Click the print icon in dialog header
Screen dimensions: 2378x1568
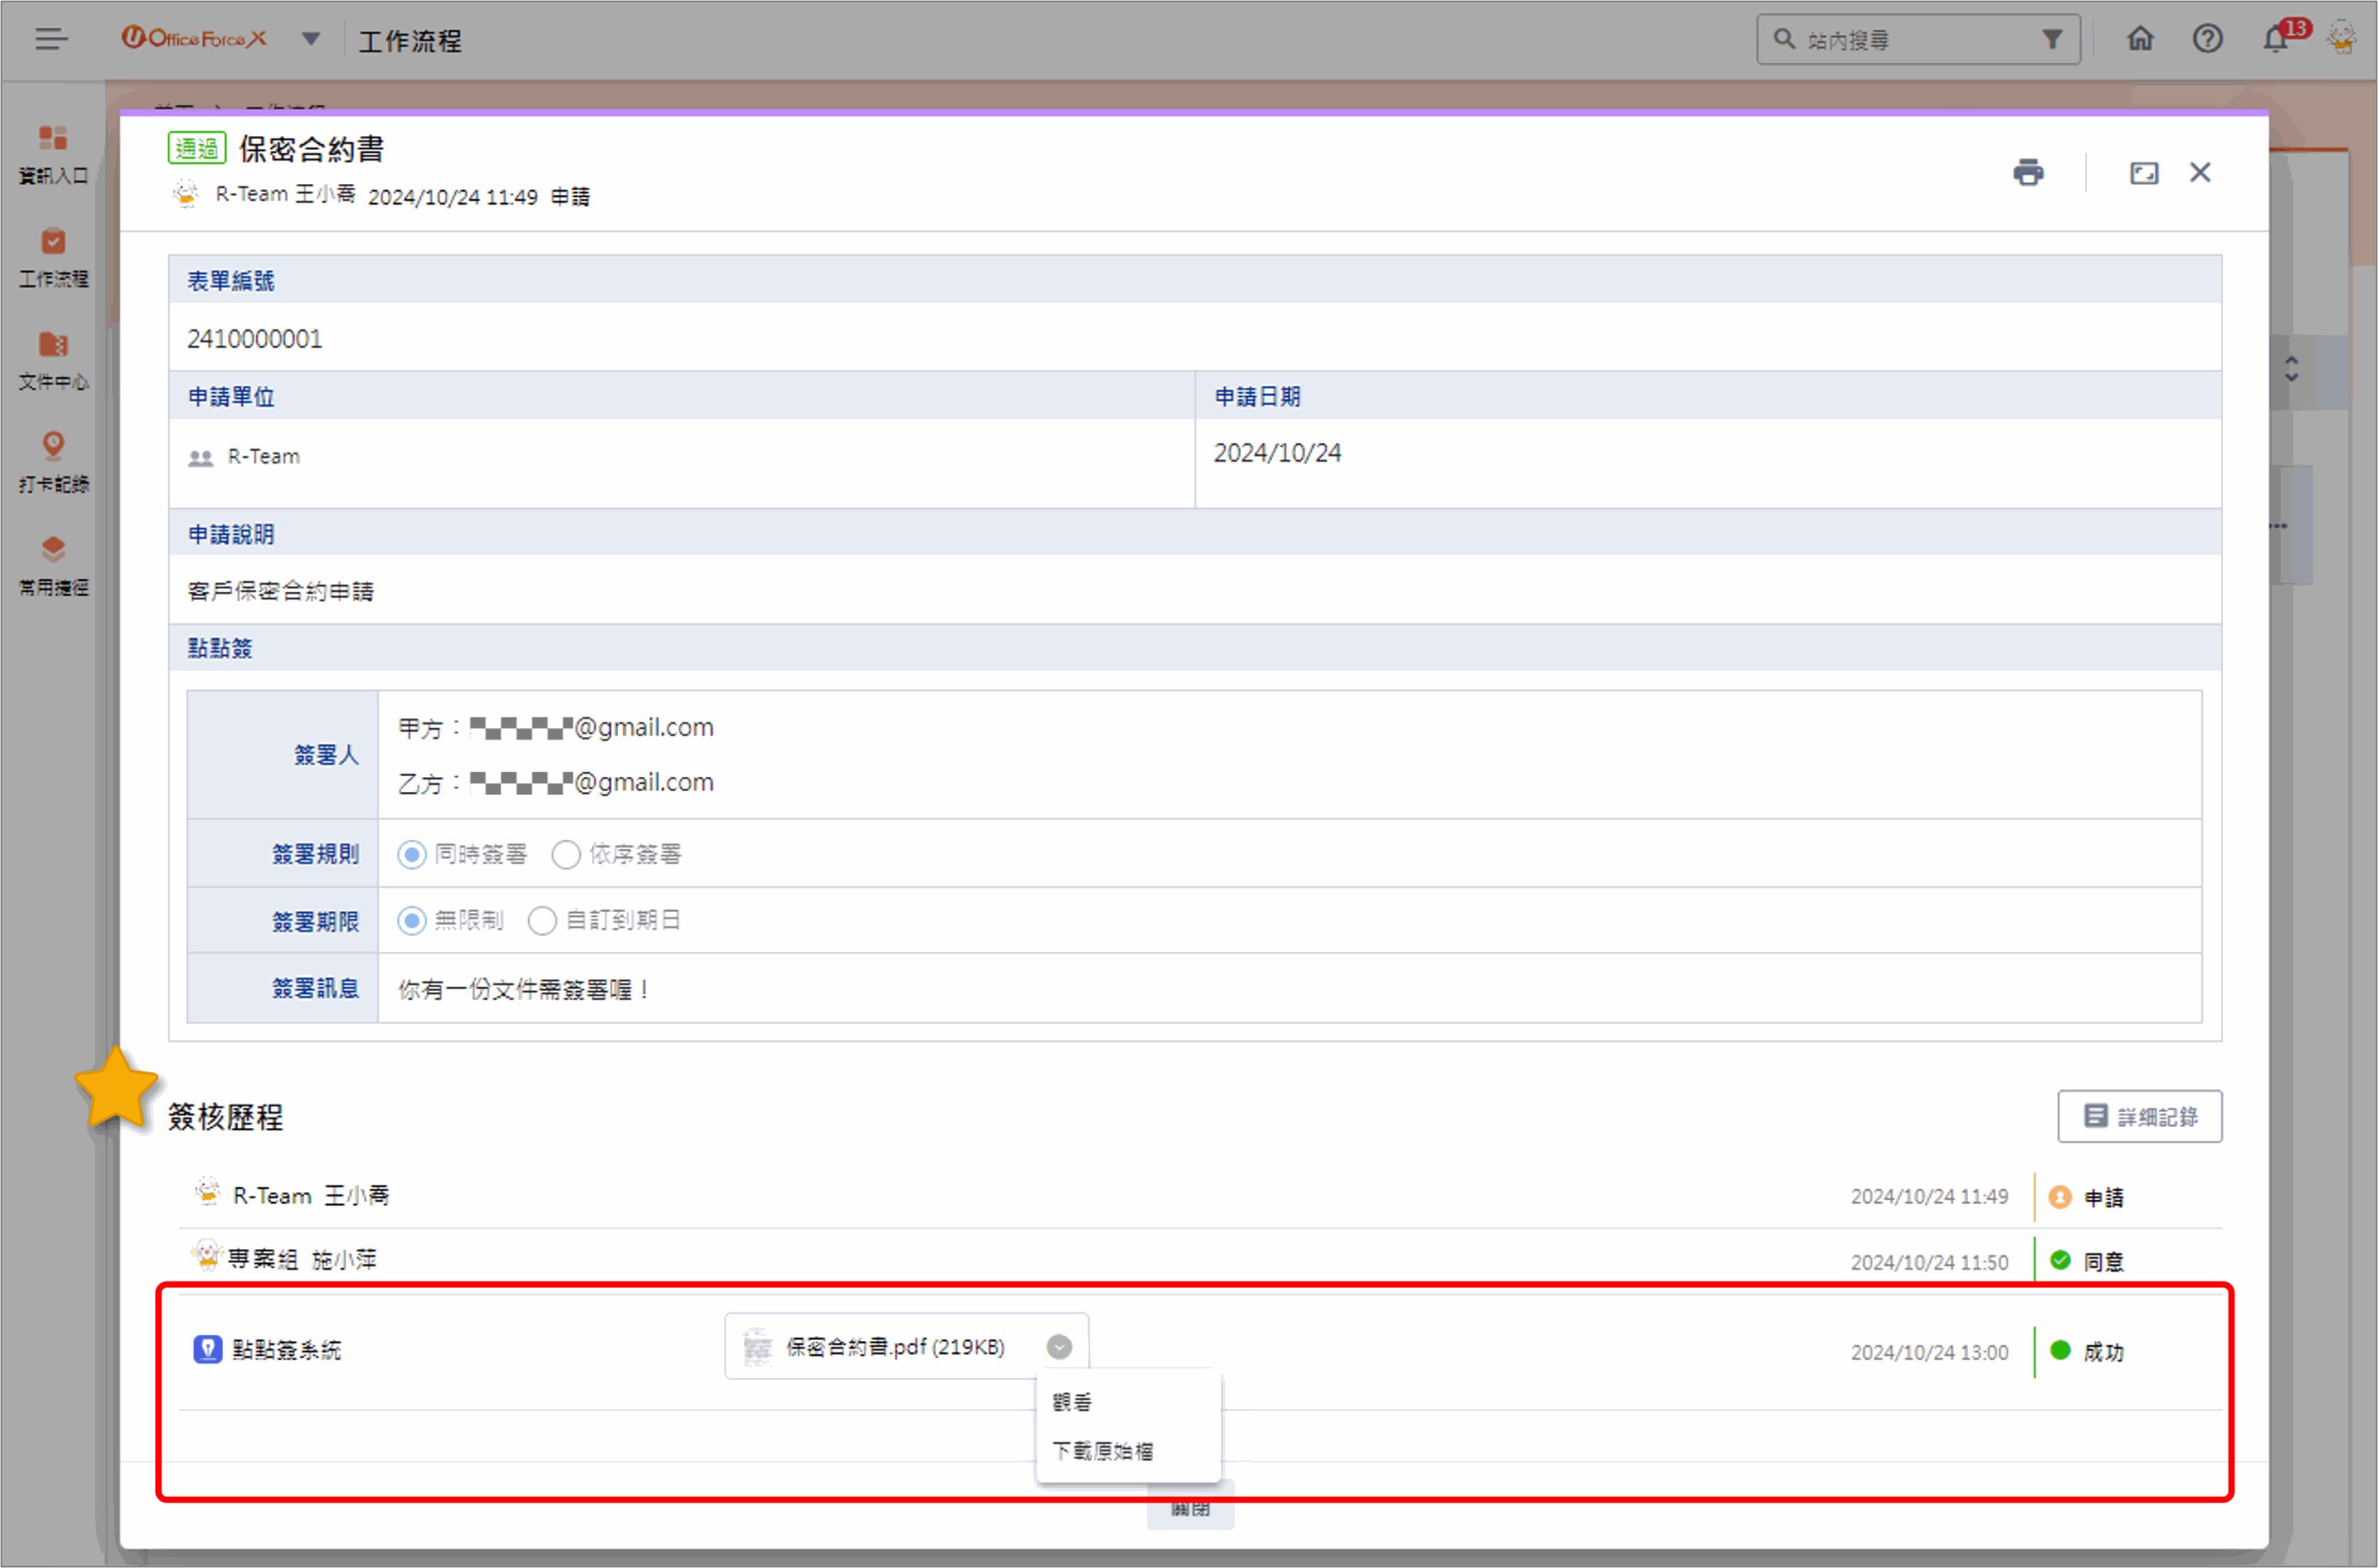tap(2028, 173)
